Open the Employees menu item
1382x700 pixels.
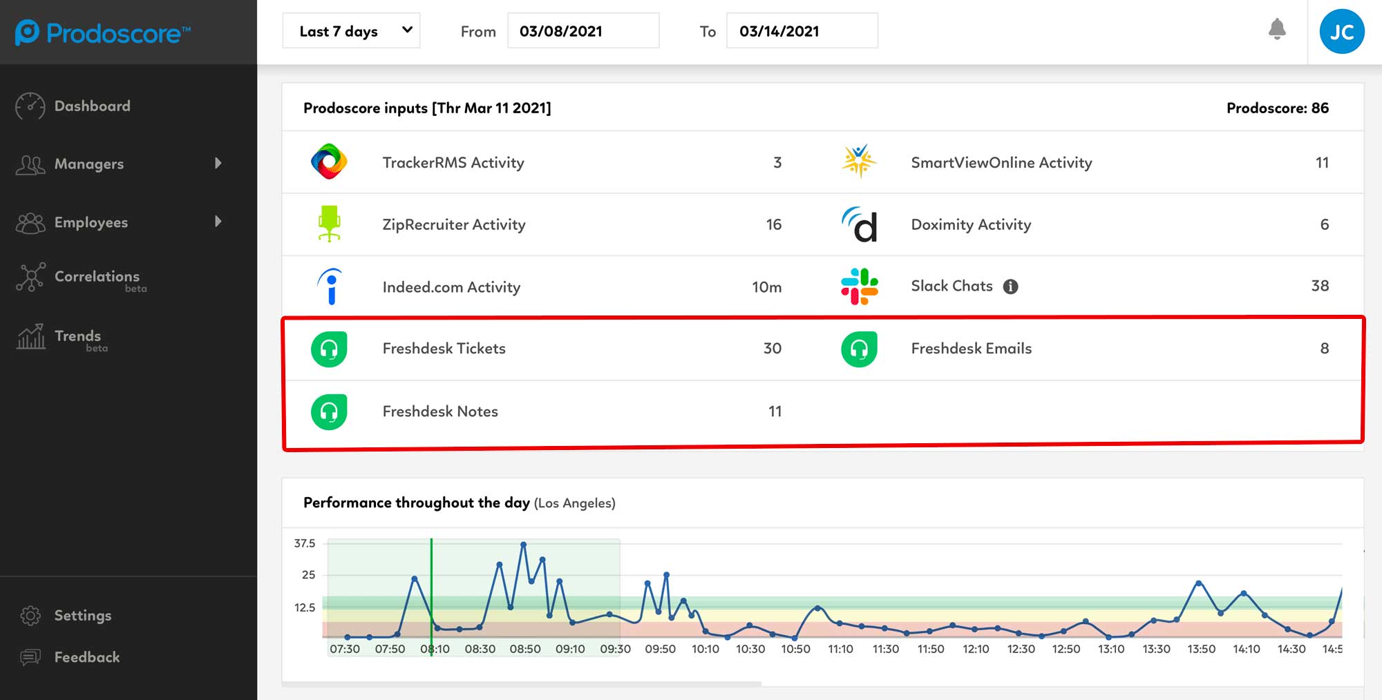pyautogui.click(x=91, y=222)
